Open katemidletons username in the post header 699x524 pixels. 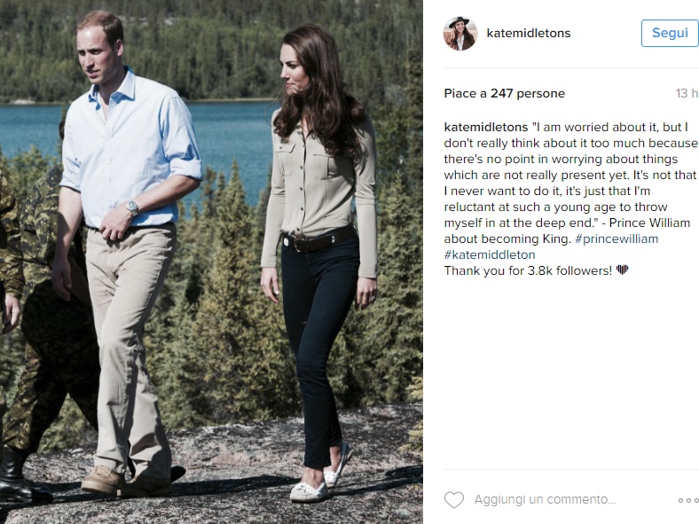click(x=529, y=33)
